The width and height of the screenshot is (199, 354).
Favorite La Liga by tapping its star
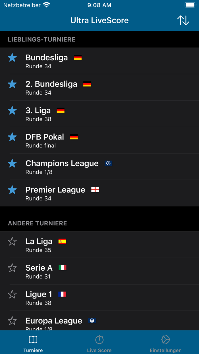click(x=12, y=241)
